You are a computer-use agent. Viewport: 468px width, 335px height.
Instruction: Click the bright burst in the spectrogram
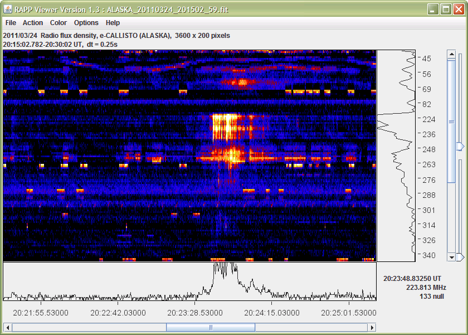226,127
